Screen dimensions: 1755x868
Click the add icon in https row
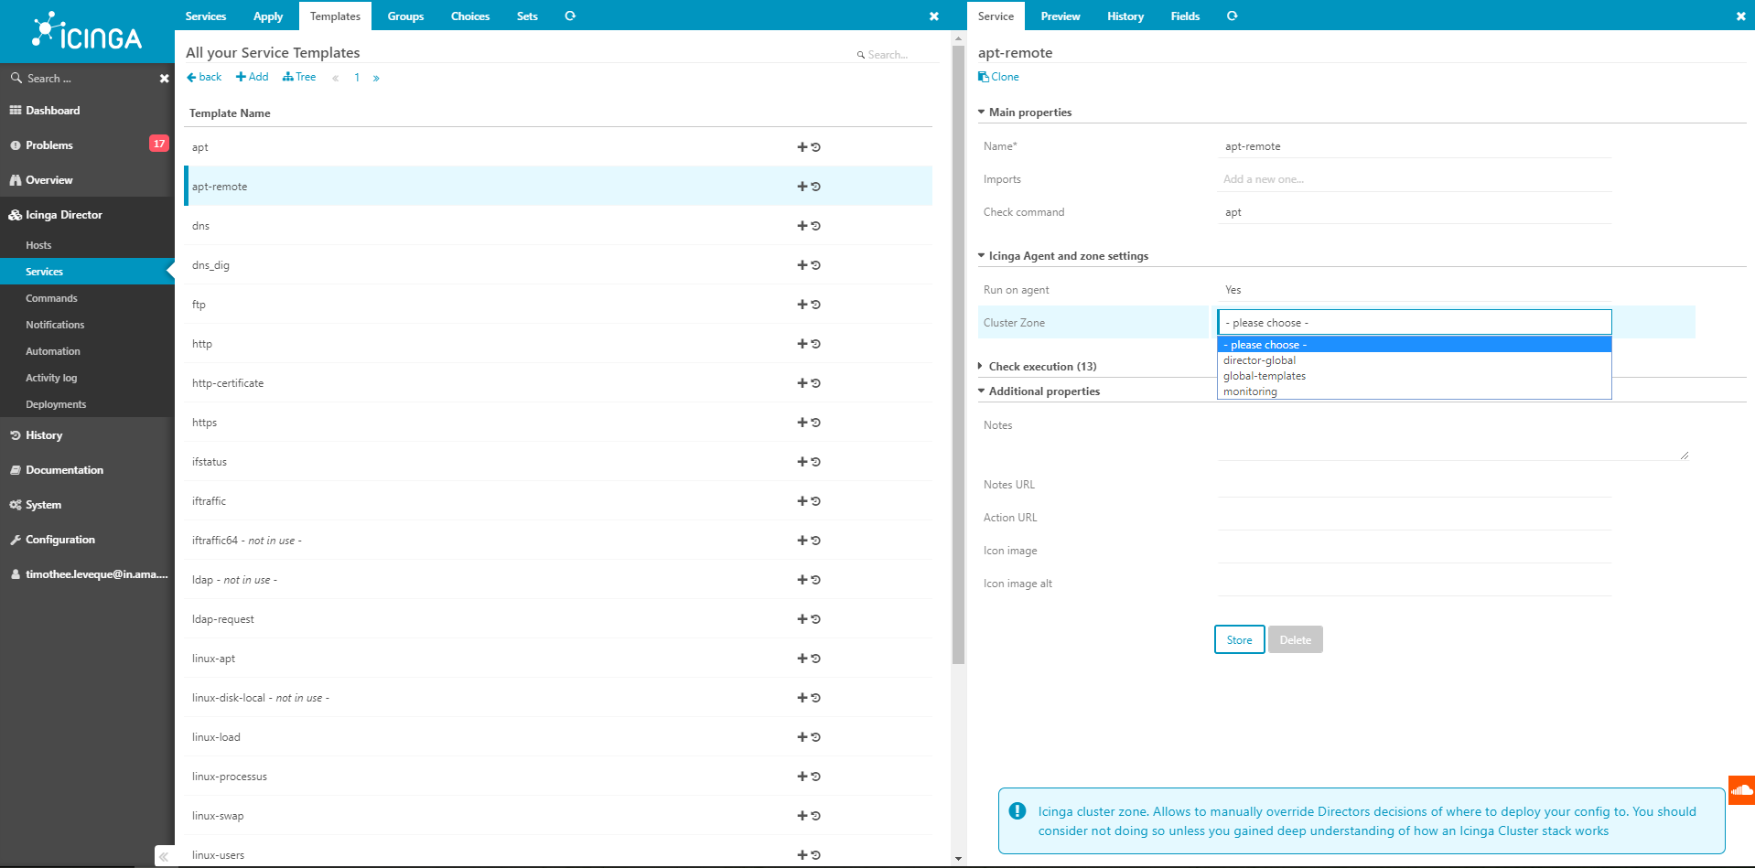802,423
